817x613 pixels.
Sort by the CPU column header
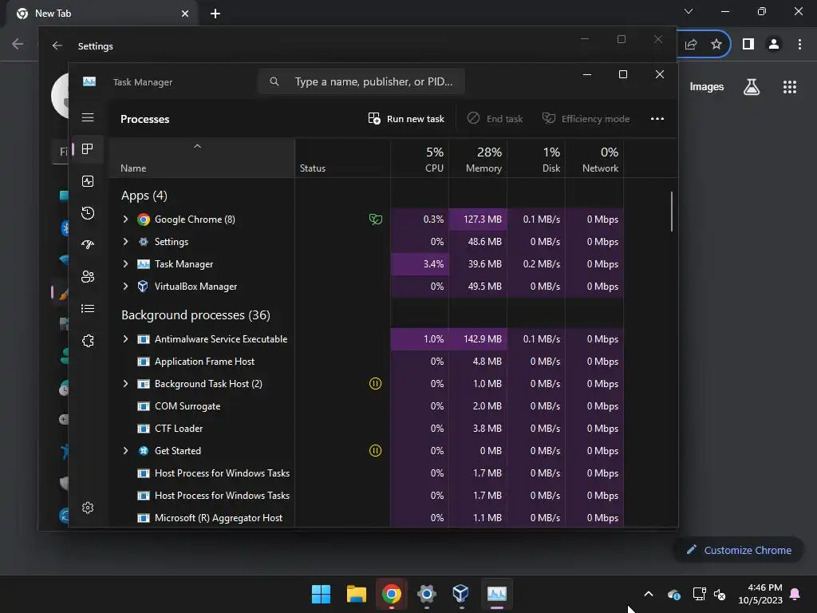(x=420, y=159)
